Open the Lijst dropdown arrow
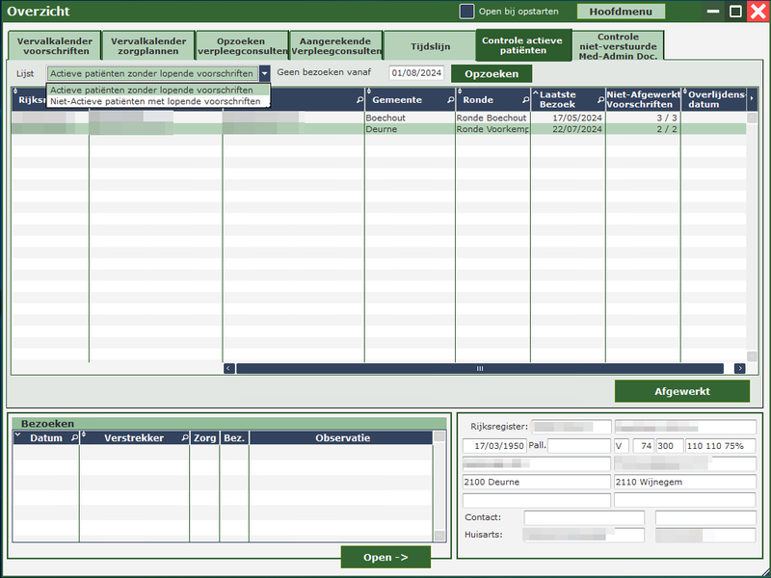This screenshot has width=771, height=578. click(x=264, y=73)
